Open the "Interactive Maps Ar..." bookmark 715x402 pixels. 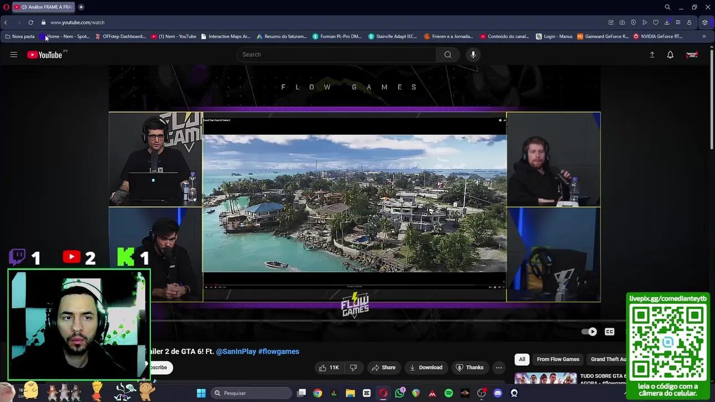(x=226, y=36)
